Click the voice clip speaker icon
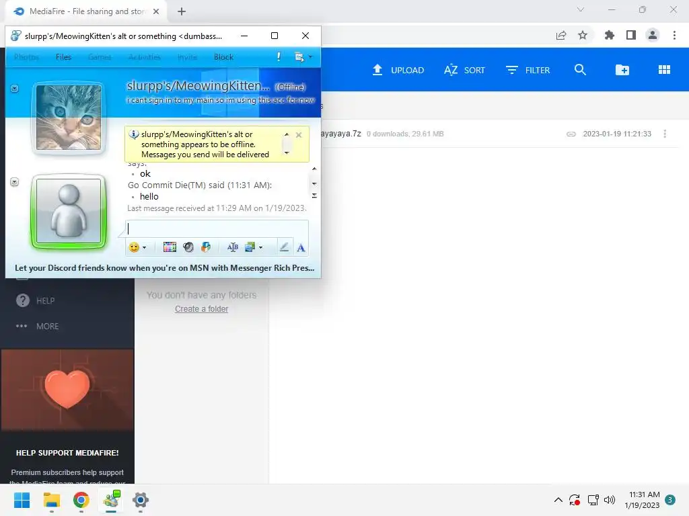Viewport: 689px width, 516px height. (x=188, y=247)
